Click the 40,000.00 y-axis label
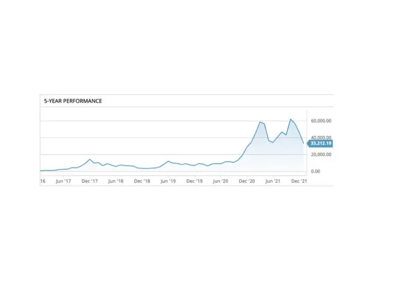Viewport: 404px width, 303px height. pos(321,137)
